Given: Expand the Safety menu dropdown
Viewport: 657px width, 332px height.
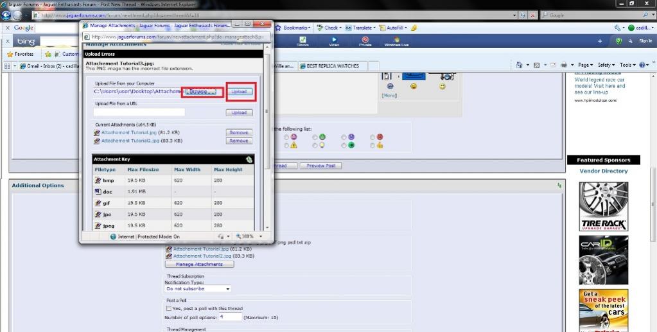Looking at the screenshot, I should 606,65.
